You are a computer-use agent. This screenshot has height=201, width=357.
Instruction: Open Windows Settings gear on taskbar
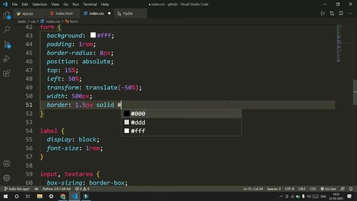tap(51, 196)
